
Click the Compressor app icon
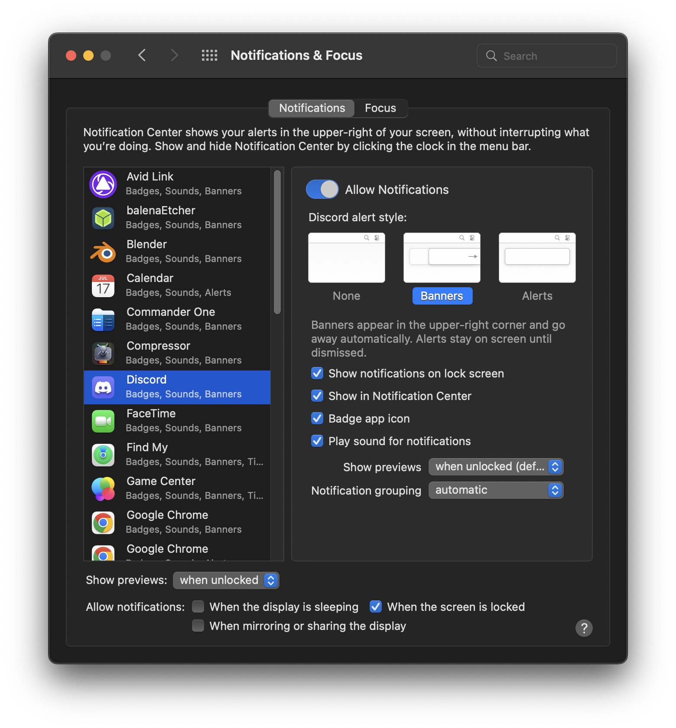[103, 354]
